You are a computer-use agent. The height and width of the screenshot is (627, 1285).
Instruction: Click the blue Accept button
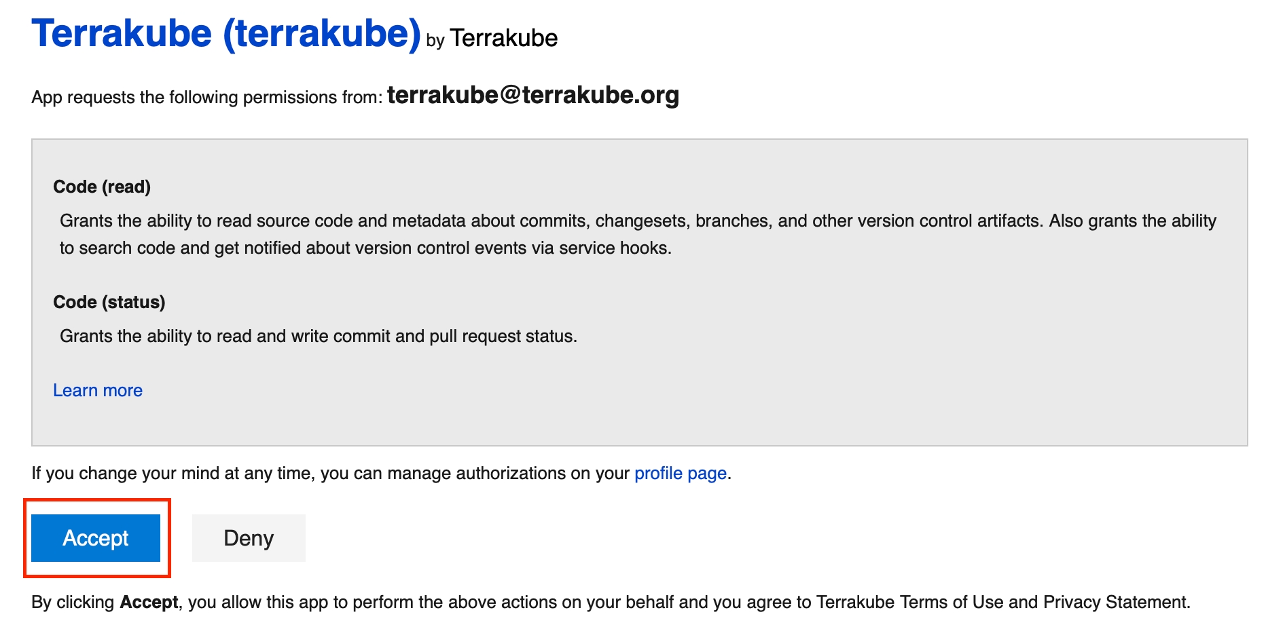click(96, 538)
